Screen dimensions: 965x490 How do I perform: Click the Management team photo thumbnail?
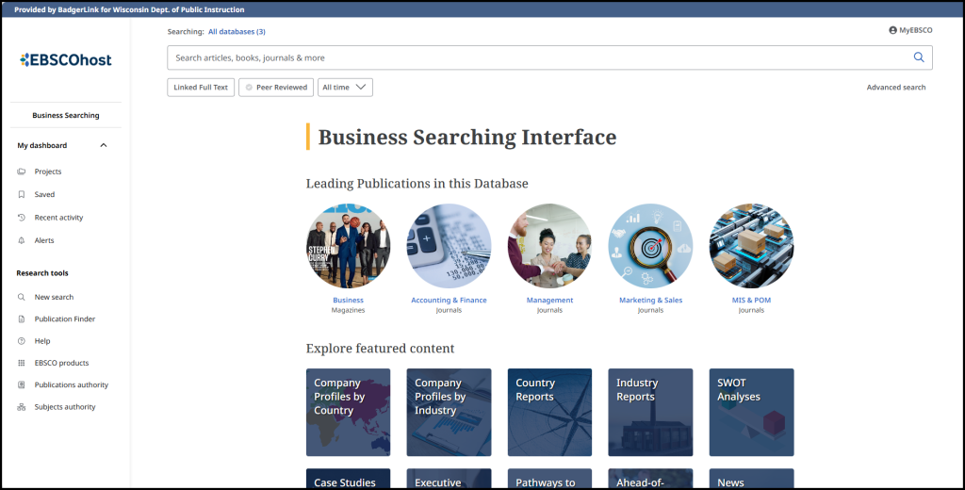coord(549,246)
